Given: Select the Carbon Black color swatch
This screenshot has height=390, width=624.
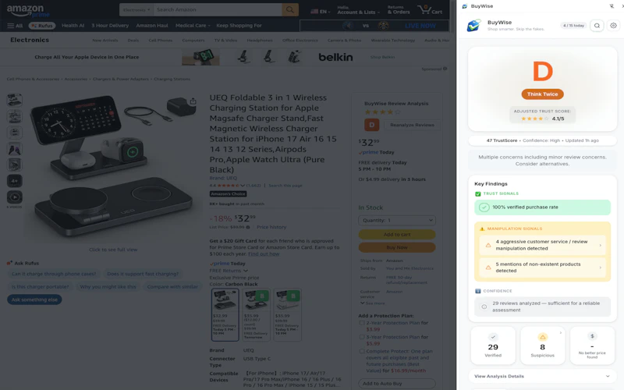Looking at the screenshot, I should (x=225, y=314).
